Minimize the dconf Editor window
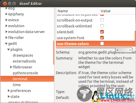Screen dimensions: 136x103 click(9, 4)
